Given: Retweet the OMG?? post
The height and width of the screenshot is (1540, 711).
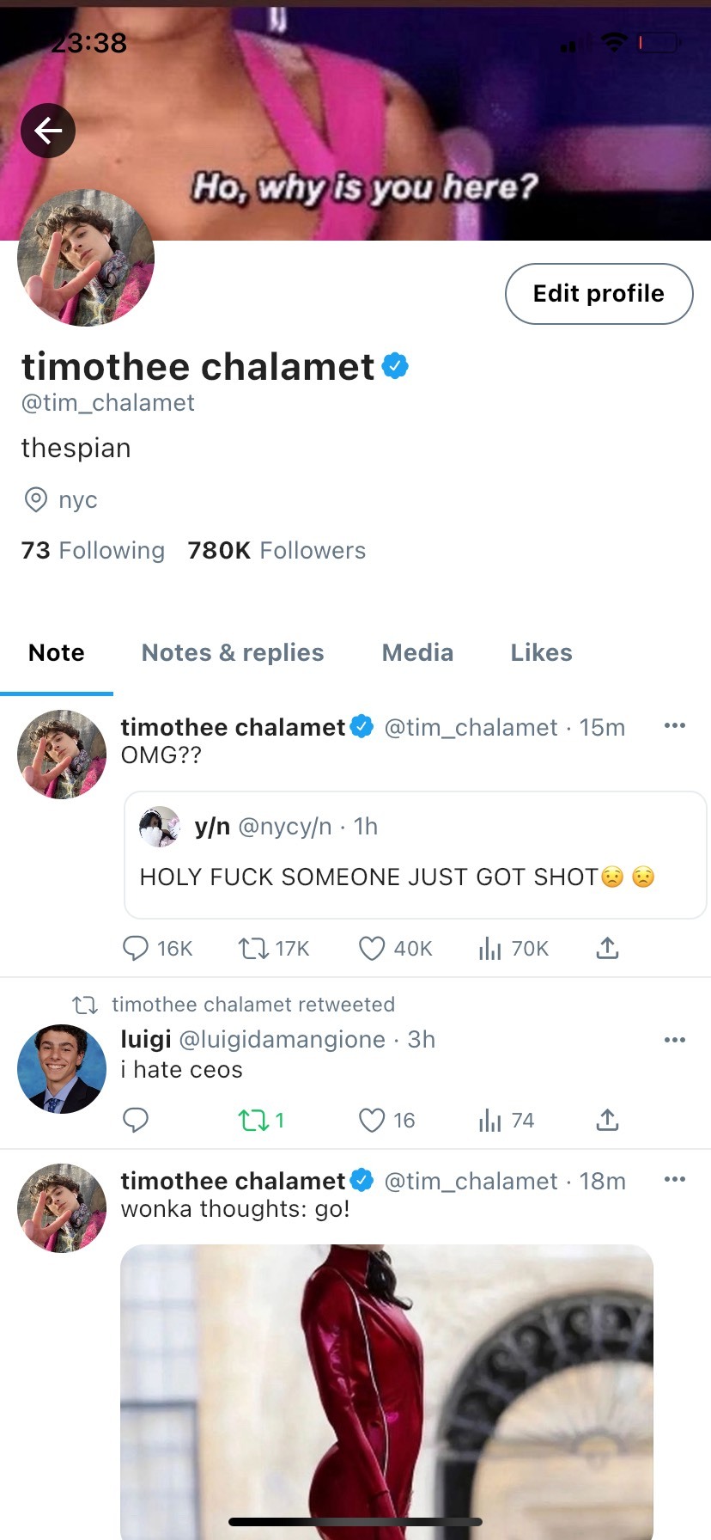Looking at the screenshot, I should click(x=253, y=948).
